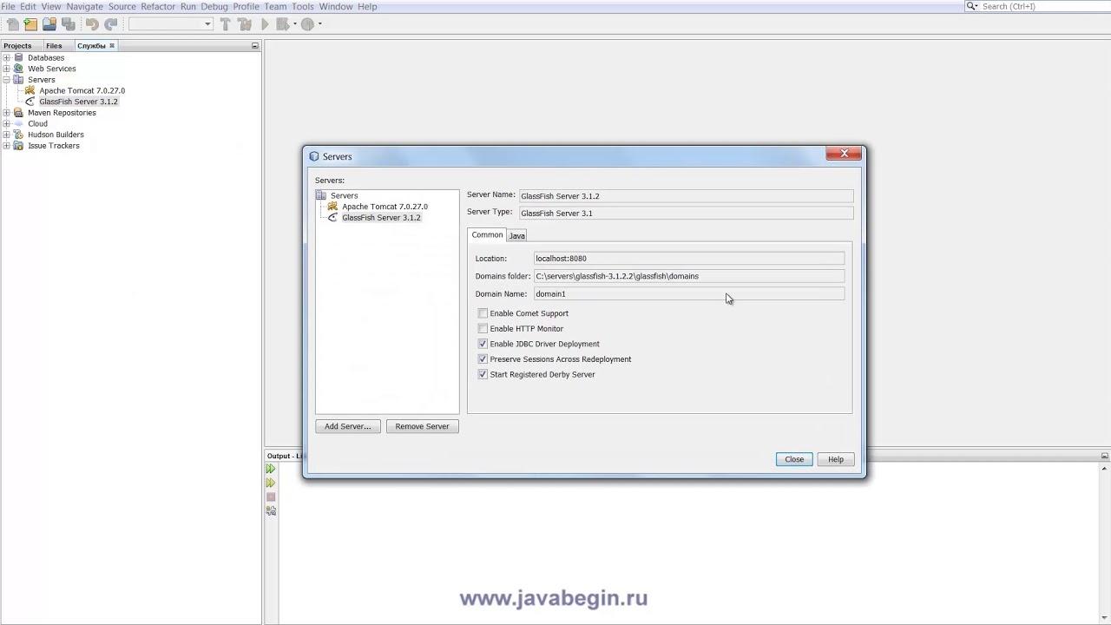Click the Add Server button
This screenshot has width=1111, height=625.
point(348,426)
